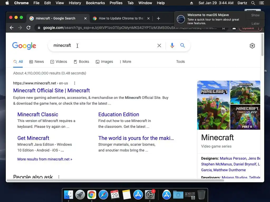Click the Google logo
Viewport: 270px width, 202px height.
[24, 46]
